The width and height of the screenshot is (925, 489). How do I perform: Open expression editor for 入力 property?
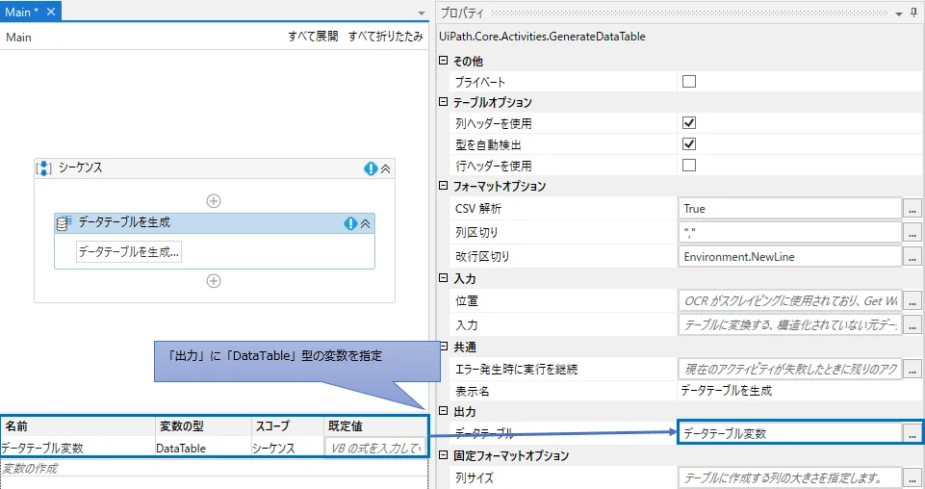(x=912, y=325)
